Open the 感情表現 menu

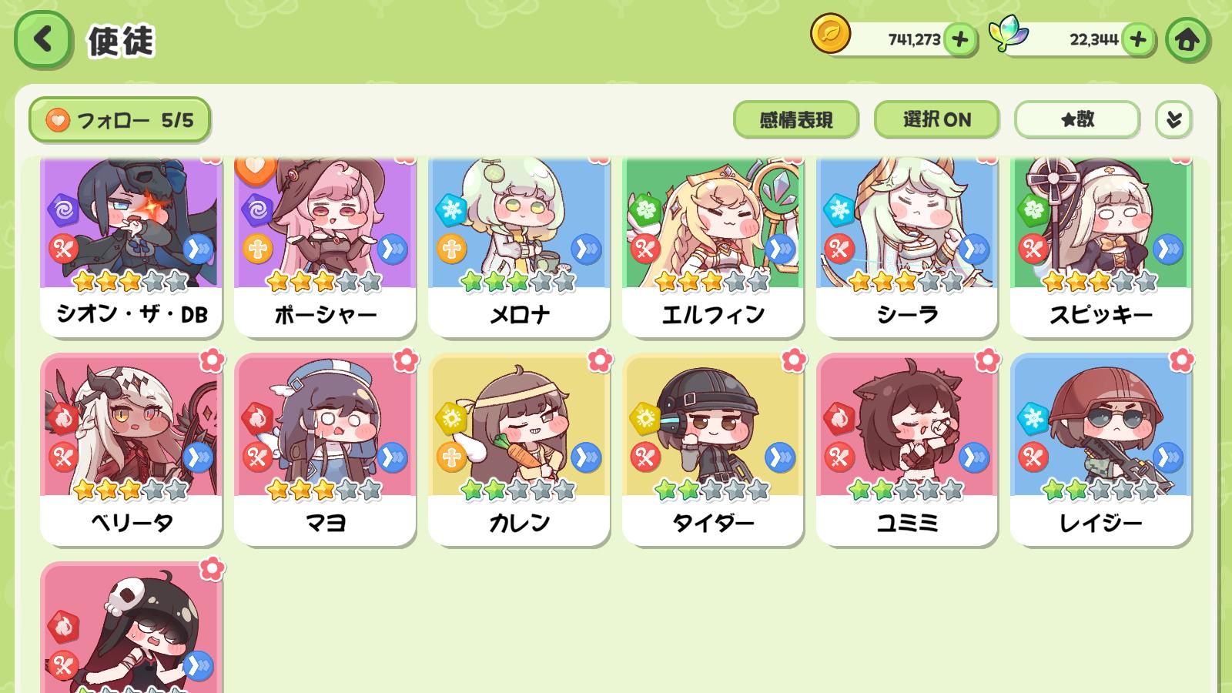(x=796, y=119)
